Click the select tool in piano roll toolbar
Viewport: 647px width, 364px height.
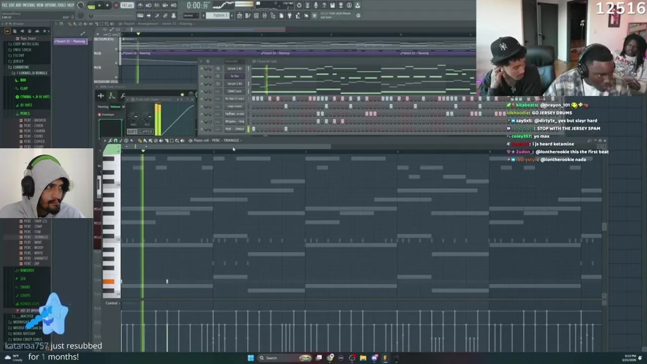click(x=171, y=141)
